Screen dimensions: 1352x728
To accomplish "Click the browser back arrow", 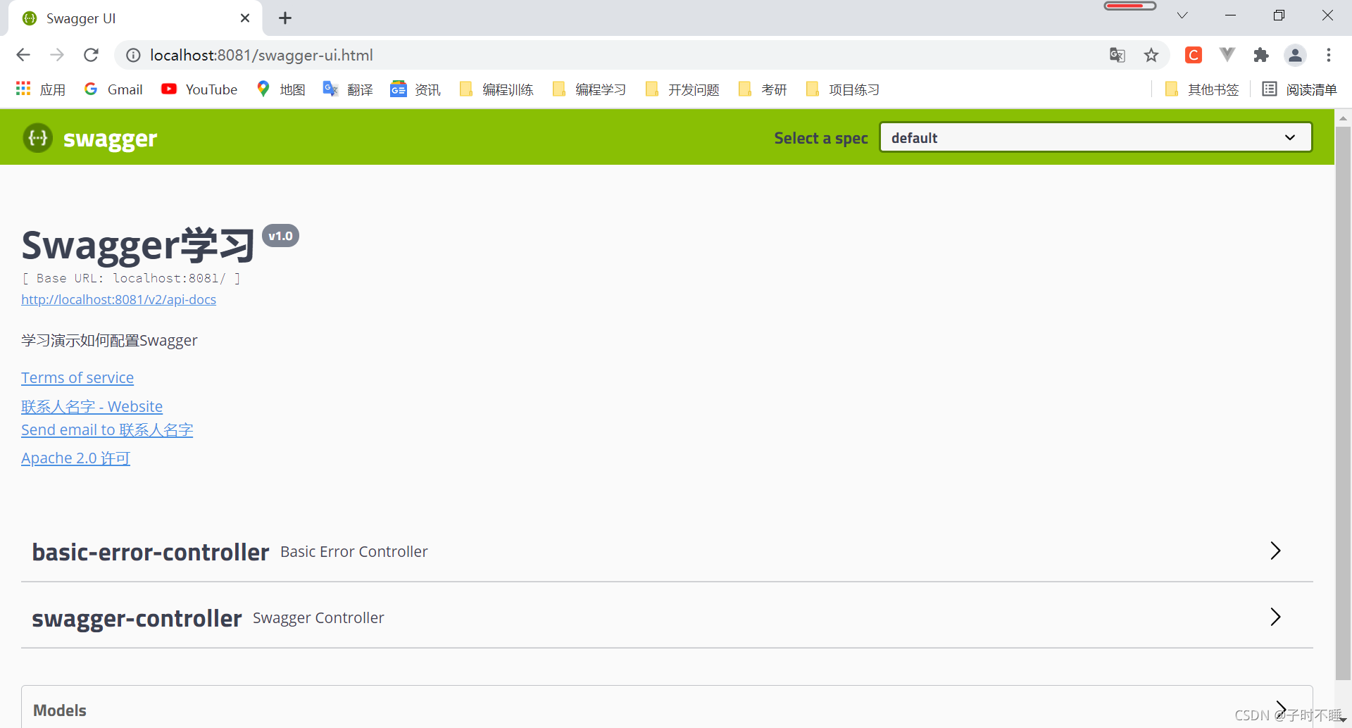I will pos(23,55).
